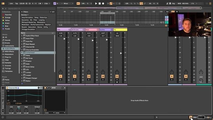The image size is (213, 120).
Task: Open the 1 Bar quantization dropdown
Action: click(47, 3)
